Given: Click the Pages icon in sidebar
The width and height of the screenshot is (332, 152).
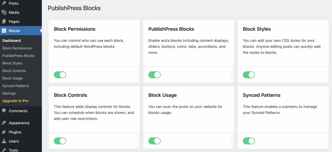Looking at the screenshot, I should coord(4,22).
